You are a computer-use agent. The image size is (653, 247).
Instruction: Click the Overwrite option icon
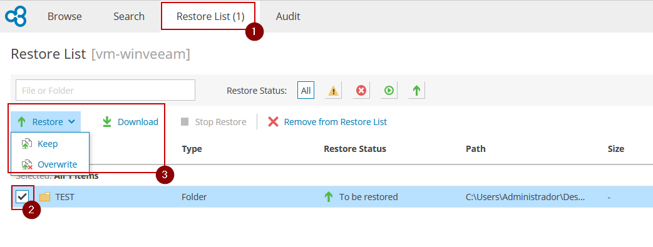point(27,164)
